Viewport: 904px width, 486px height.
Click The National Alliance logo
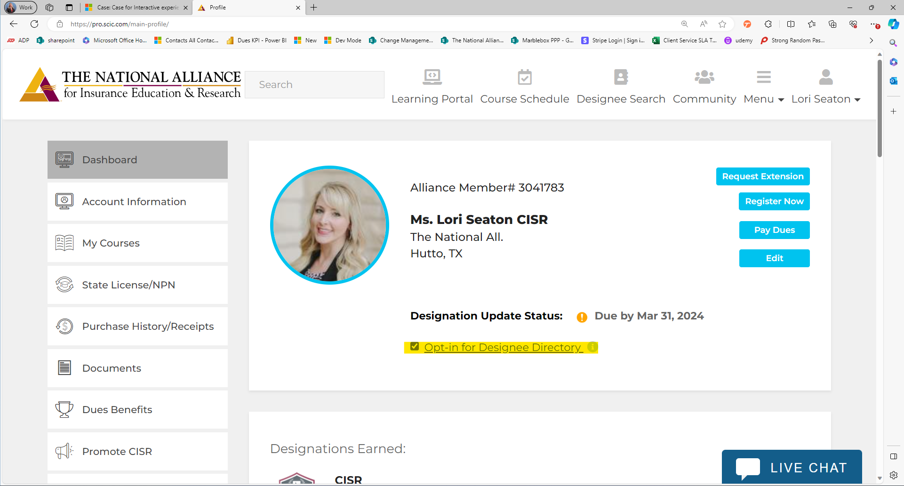[130, 85]
